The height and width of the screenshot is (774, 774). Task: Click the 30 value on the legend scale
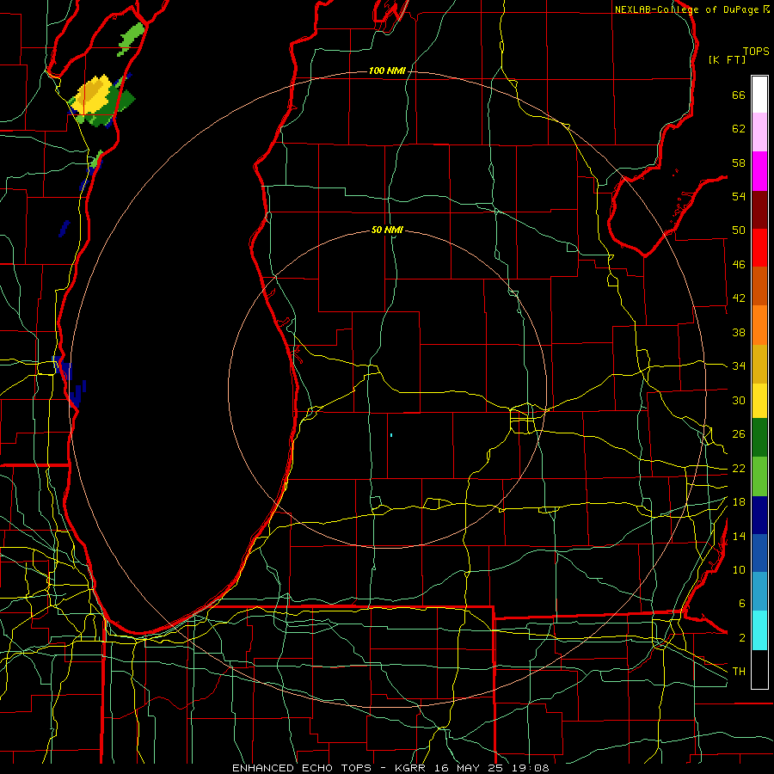coord(739,400)
